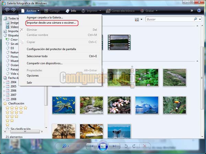This screenshot has height=154, width=206.
Task: Open the thumbnail view options icon
Action: [x=137, y=20]
